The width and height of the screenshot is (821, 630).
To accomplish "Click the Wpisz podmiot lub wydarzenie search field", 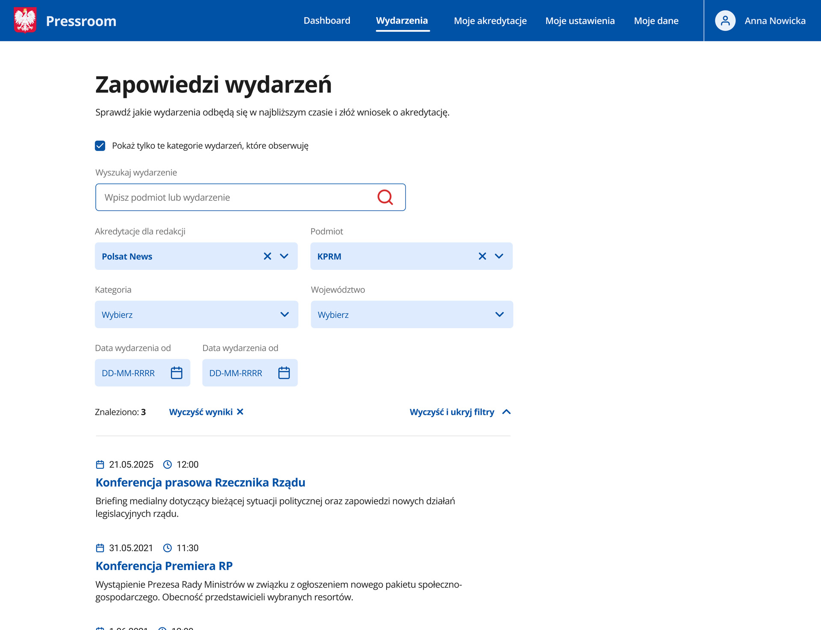I will pos(235,197).
